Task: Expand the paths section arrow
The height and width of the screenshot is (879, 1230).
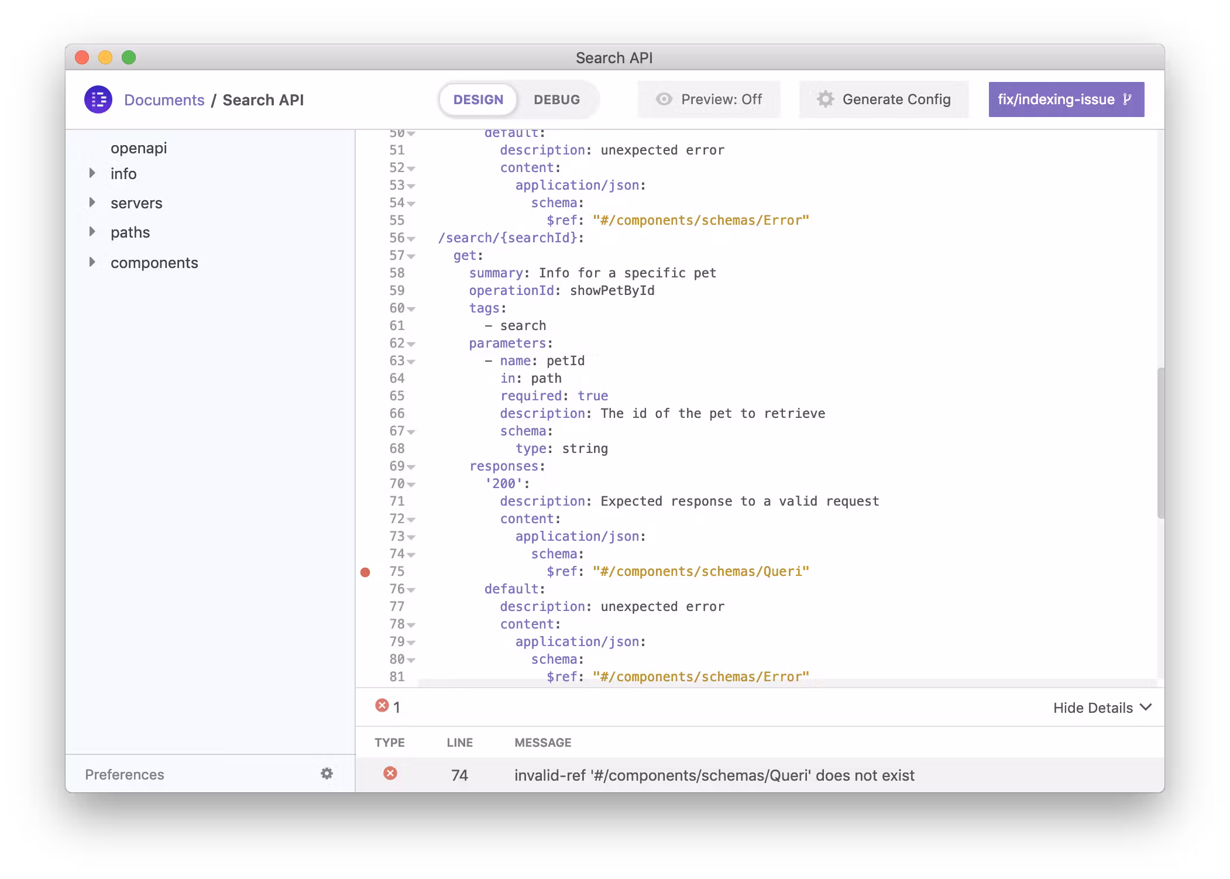Action: (x=92, y=232)
